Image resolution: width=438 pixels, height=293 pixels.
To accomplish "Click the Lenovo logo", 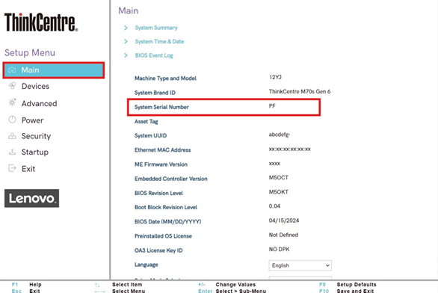I will tap(31, 198).
